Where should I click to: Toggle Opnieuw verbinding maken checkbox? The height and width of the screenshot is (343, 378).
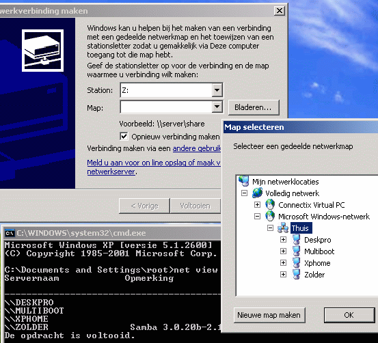coord(124,136)
